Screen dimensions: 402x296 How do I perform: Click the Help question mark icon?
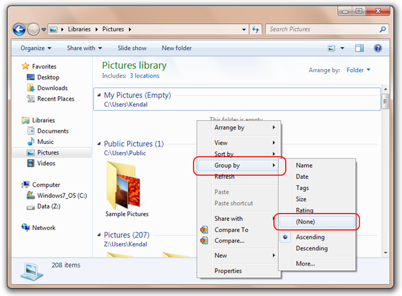(x=378, y=48)
